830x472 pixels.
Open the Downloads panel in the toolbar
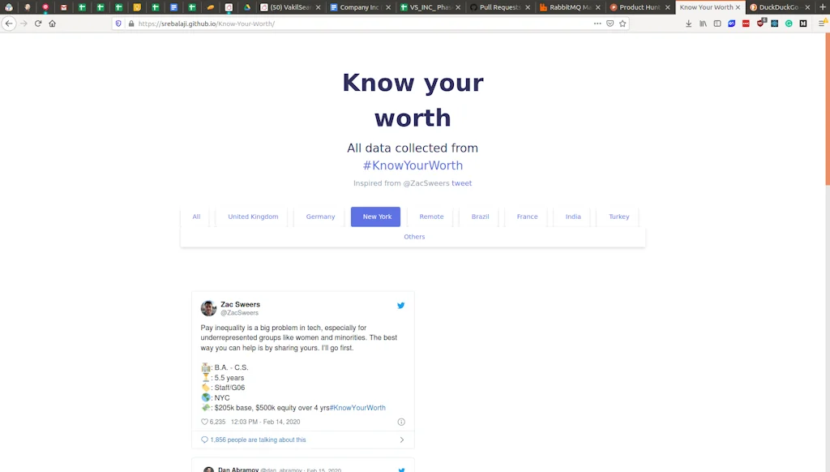click(689, 24)
